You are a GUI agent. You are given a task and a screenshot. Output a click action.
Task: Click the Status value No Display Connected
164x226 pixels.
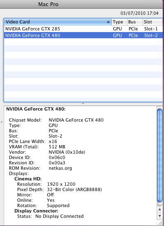click(59, 216)
